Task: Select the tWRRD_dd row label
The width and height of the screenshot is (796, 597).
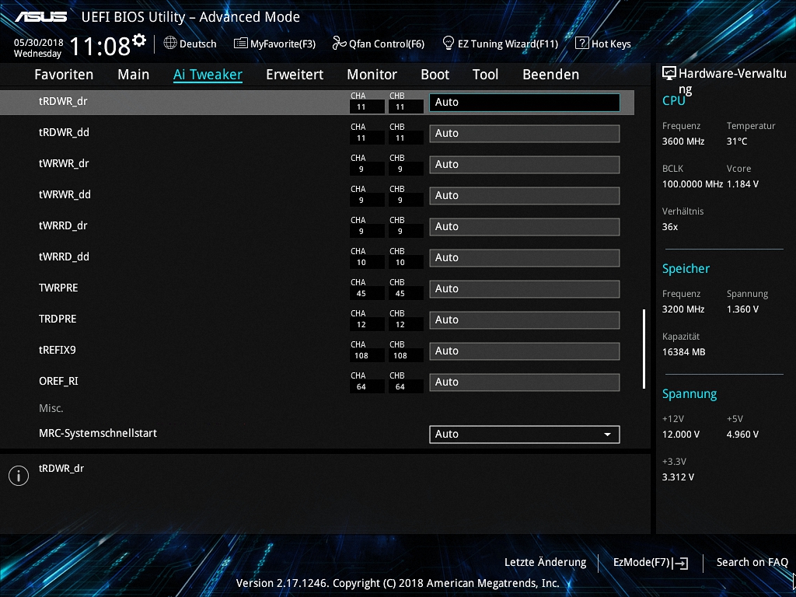Action: [64, 257]
